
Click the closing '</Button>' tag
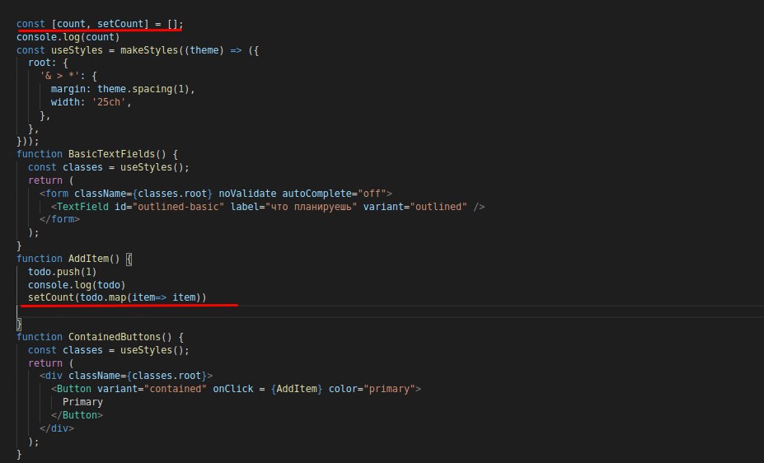pos(77,415)
